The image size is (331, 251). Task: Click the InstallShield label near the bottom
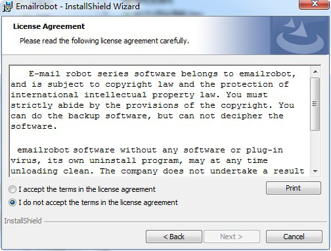coord(23,221)
